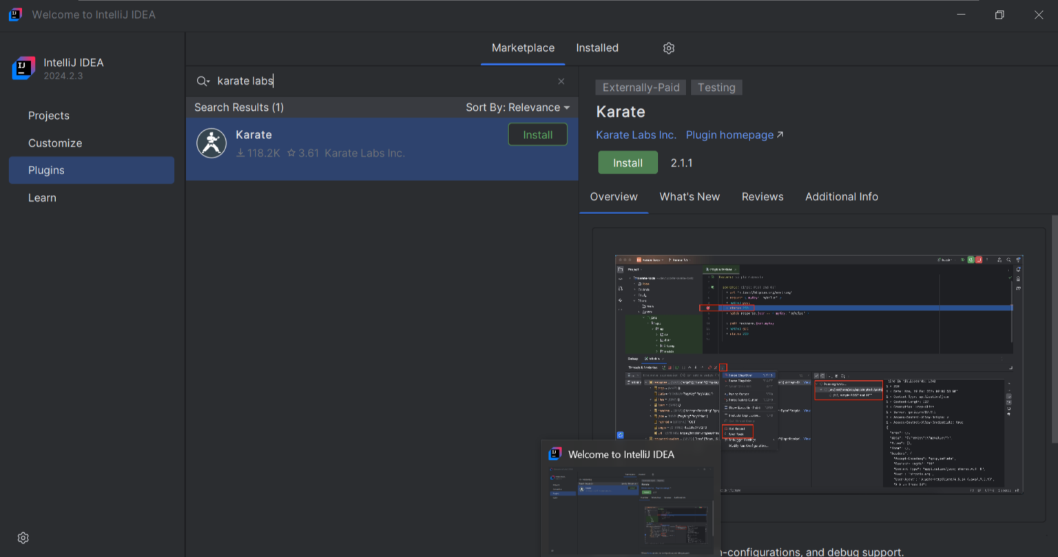Open the plugin manager gear icon beside Installed
Screen dimensions: 1058x557
[x=668, y=48]
